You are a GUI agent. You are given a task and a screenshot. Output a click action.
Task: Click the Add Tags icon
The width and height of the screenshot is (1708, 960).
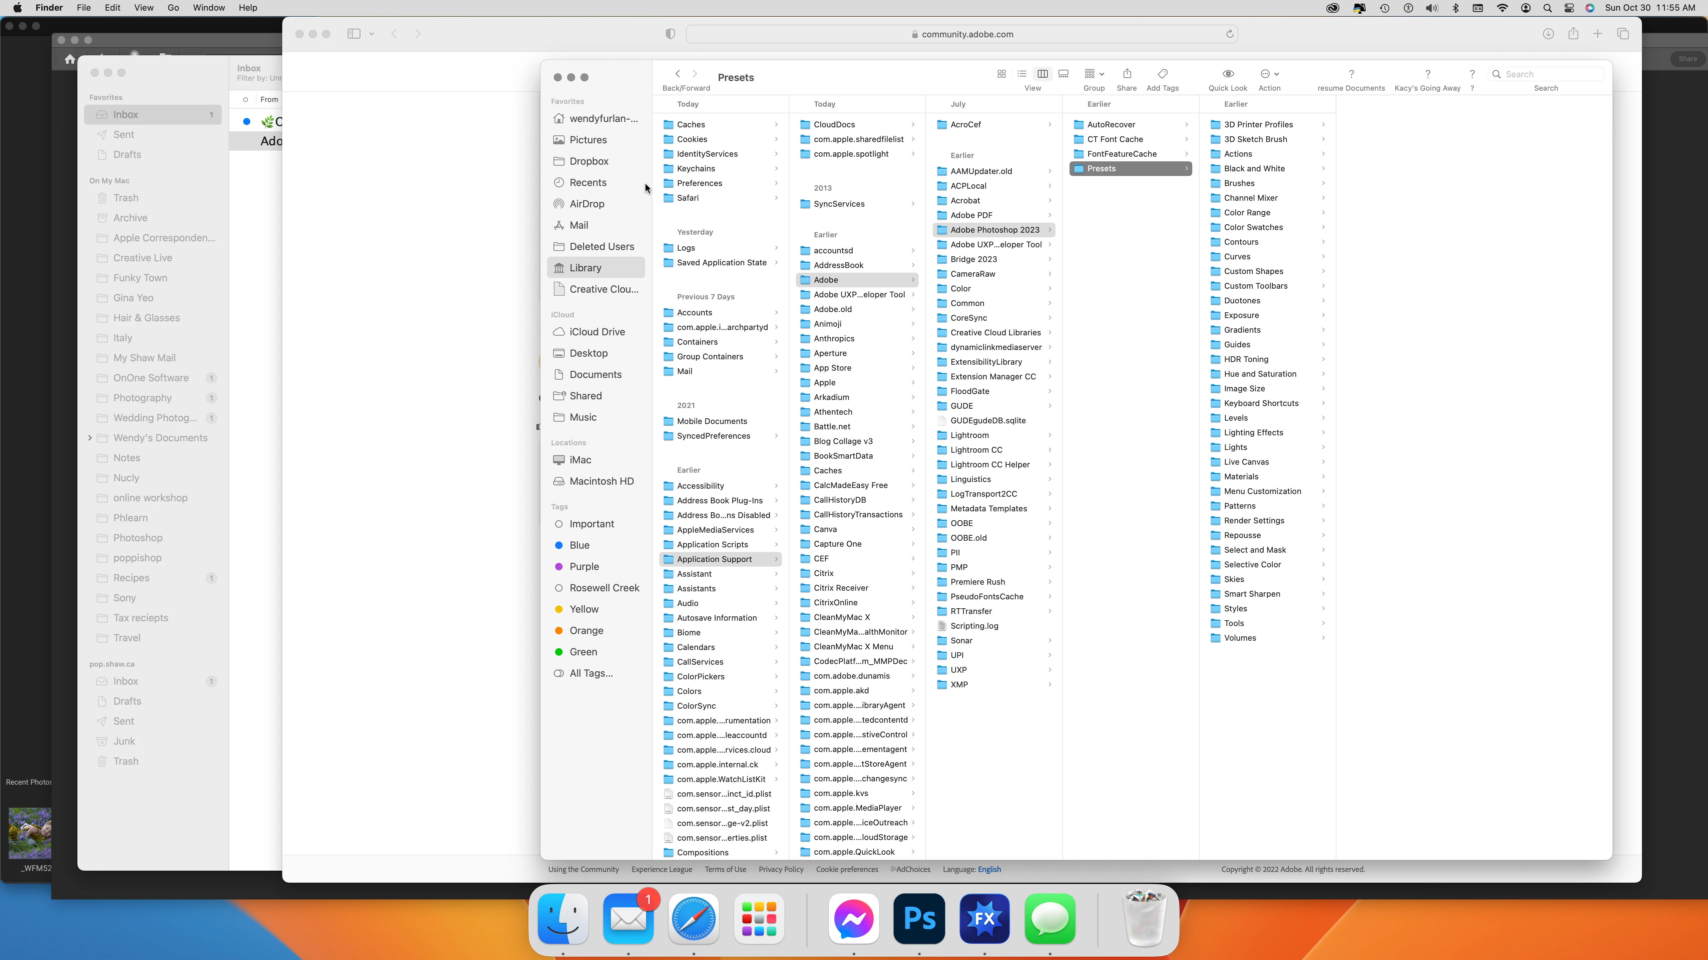point(1162,74)
